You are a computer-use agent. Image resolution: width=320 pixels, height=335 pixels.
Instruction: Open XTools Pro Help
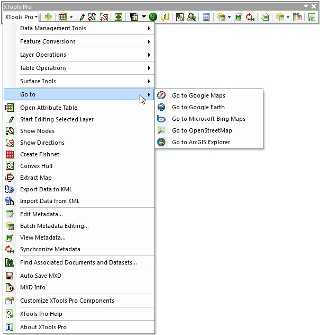[x=79, y=314]
